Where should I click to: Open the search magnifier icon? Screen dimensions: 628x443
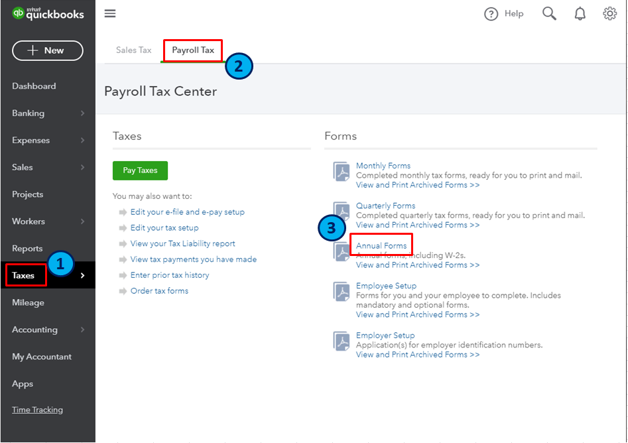pos(549,14)
